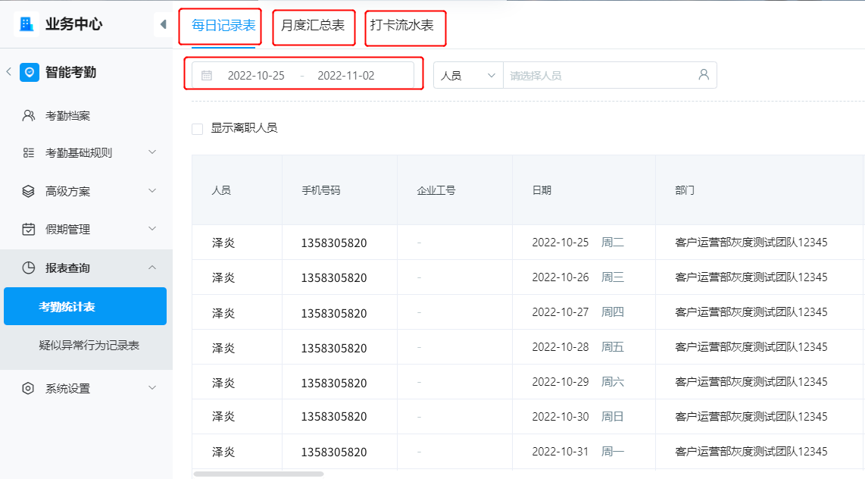Click the 报表查询 clock icon
The image size is (865, 479).
coord(28,268)
